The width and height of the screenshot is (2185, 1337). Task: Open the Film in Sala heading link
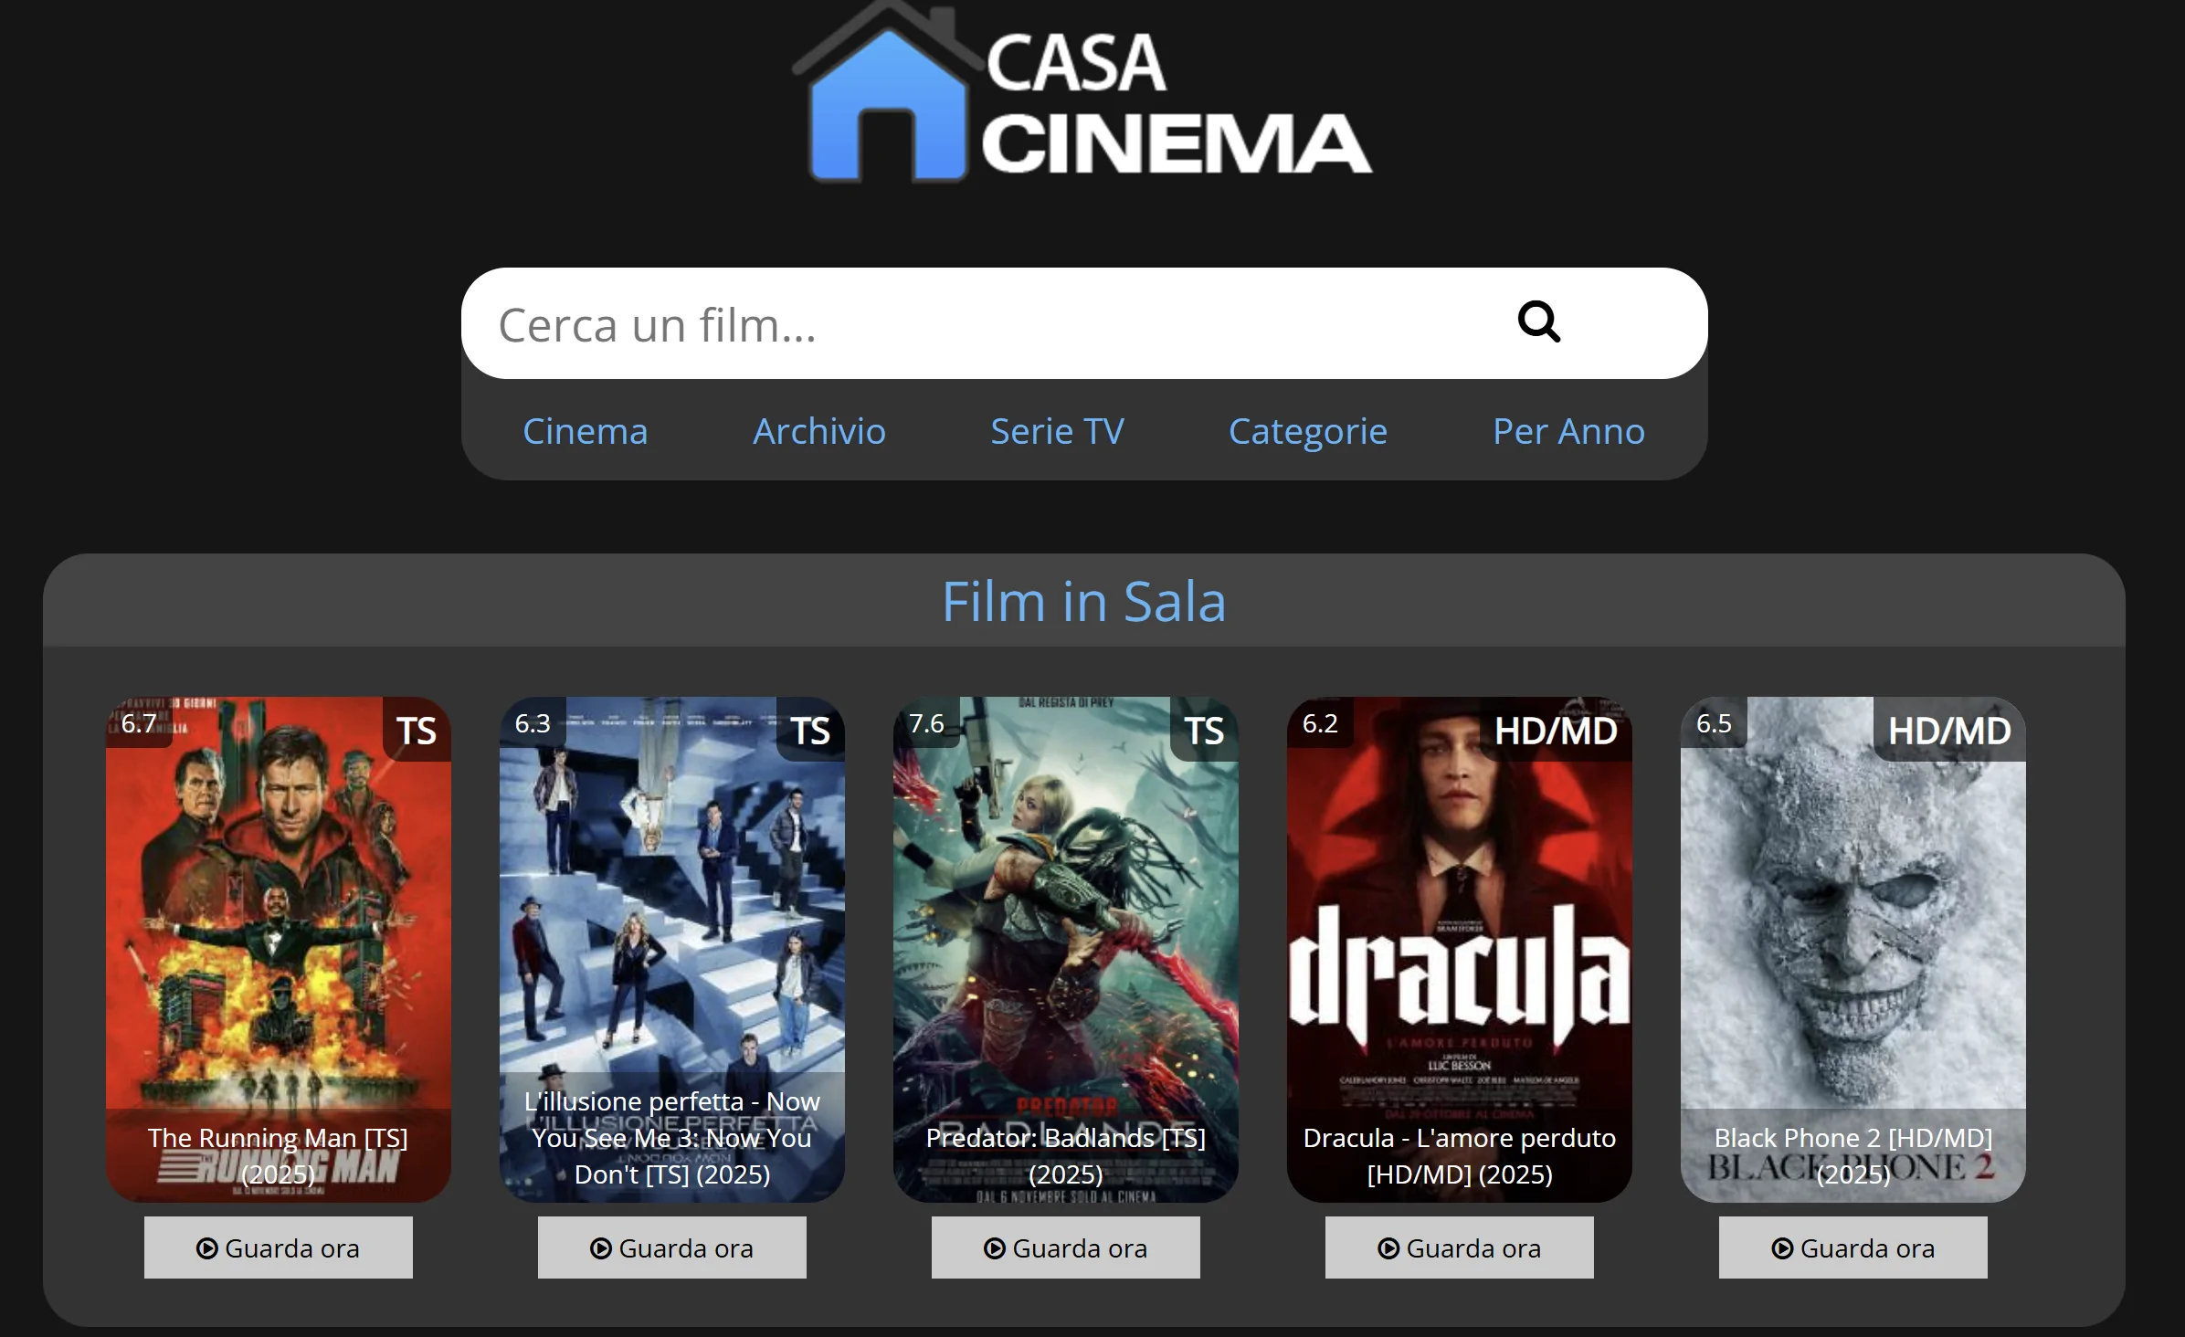coord(1084,601)
